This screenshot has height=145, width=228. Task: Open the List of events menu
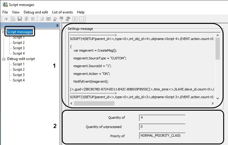62,12
